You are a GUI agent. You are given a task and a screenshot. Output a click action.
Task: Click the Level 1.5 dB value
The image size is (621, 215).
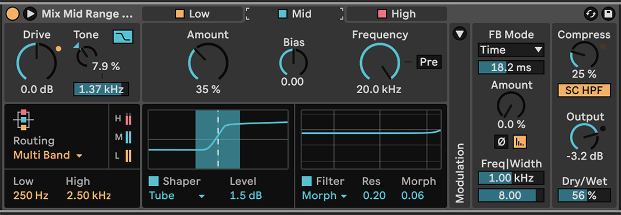[x=246, y=195]
